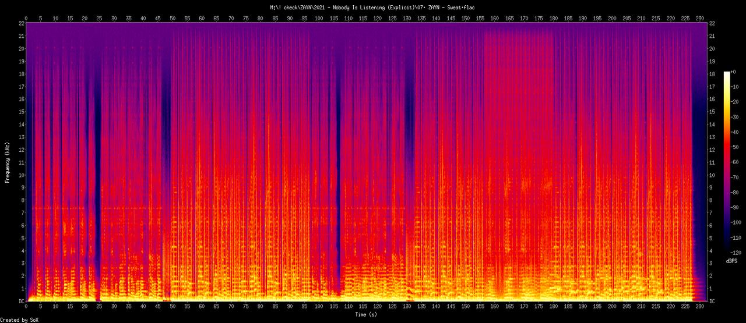Click the "-40" label on the dBFS scale
The image size is (746, 323).
(x=736, y=132)
